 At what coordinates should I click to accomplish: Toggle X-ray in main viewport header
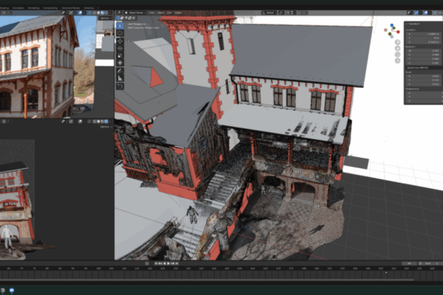coord(435,13)
